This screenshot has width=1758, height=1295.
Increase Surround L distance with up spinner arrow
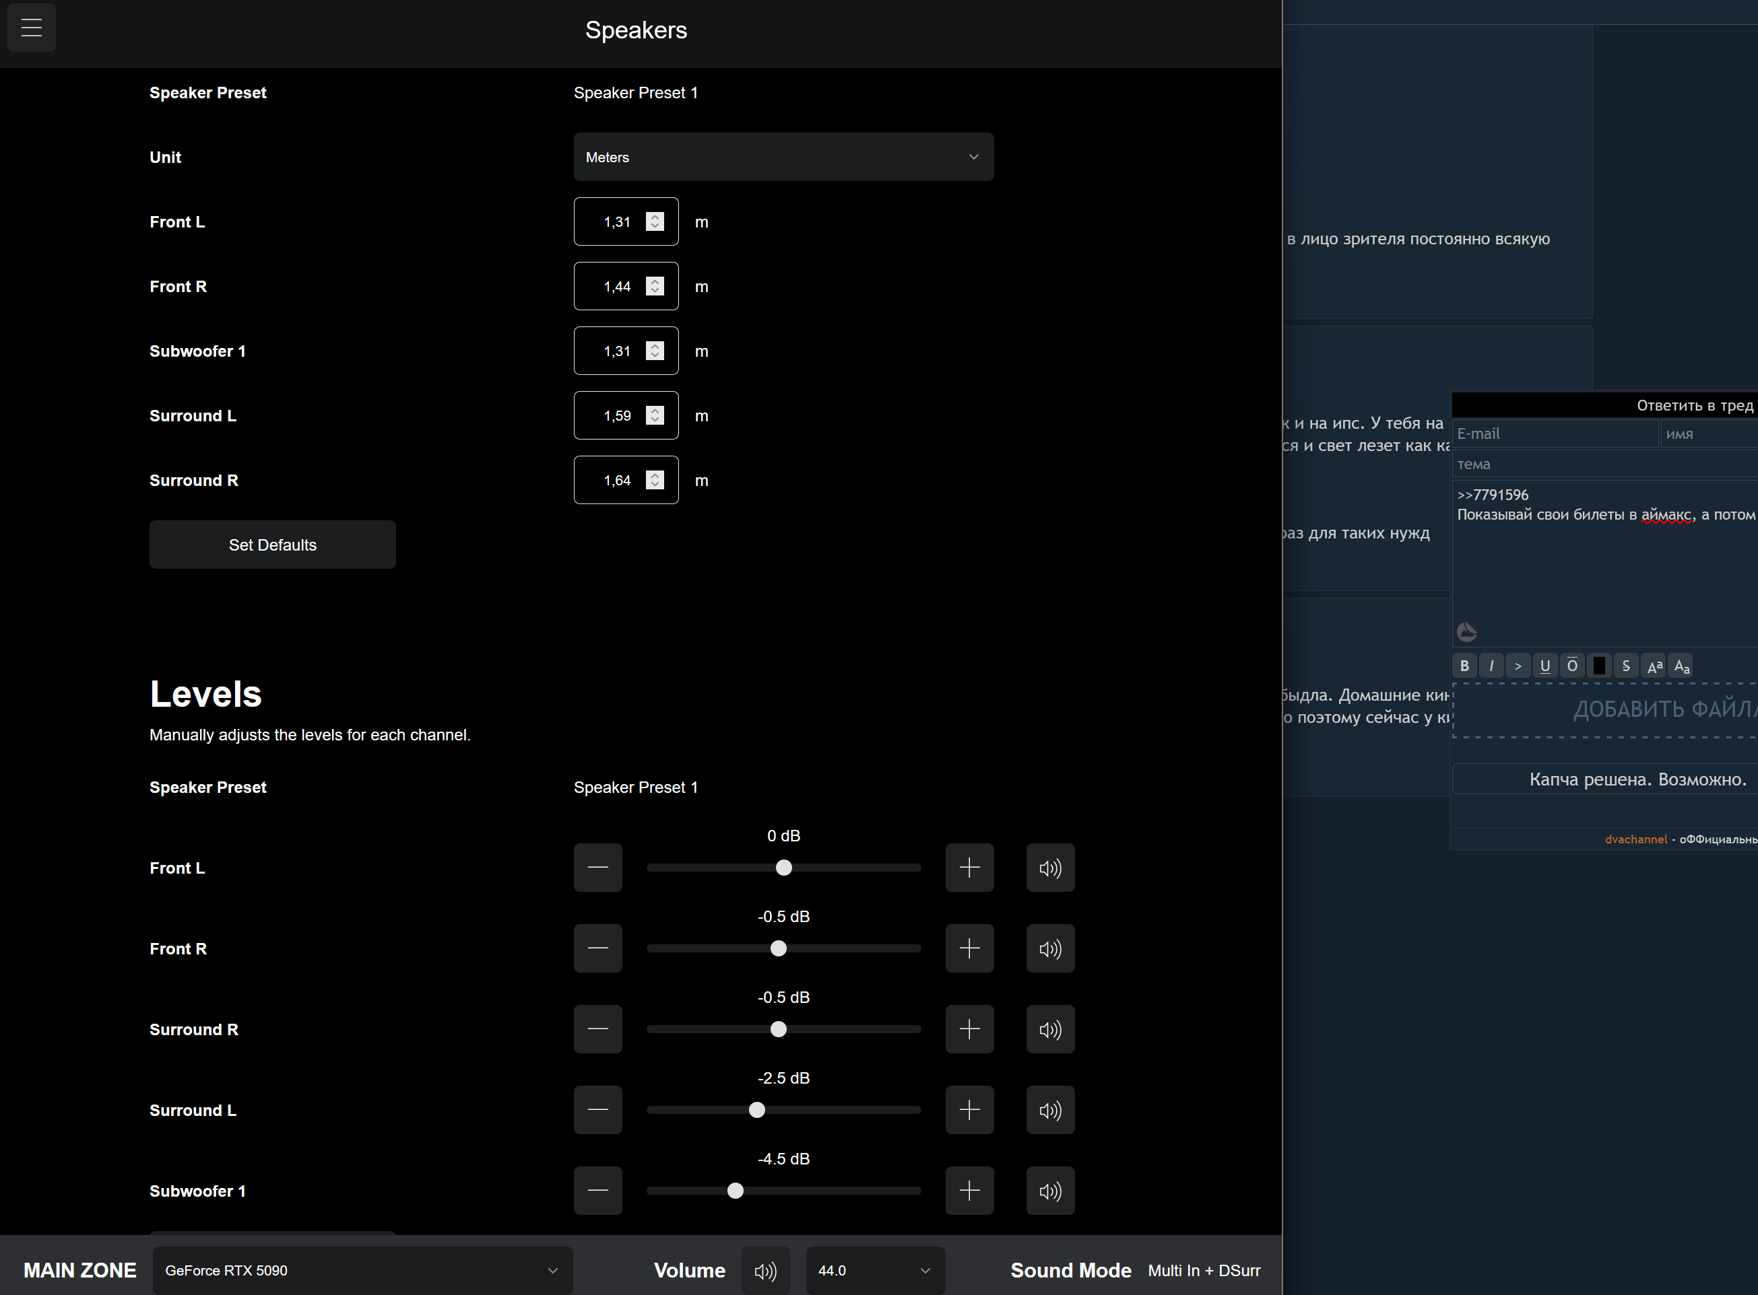[x=655, y=411]
